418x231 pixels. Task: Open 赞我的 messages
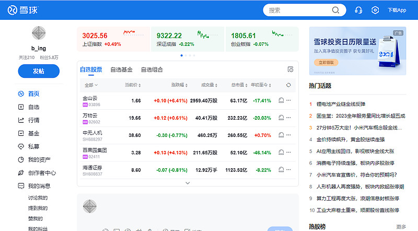[36, 218]
